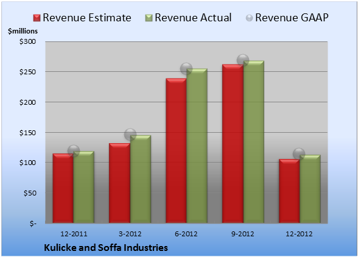Select the green actual bar for 6-2012
This screenshot has height=257, width=358.
click(197, 146)
